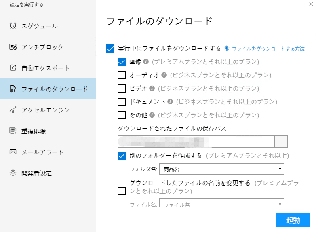Click the Duplicate Removal icon
This screenshot has height=232, width=316.
click(13, 131)
